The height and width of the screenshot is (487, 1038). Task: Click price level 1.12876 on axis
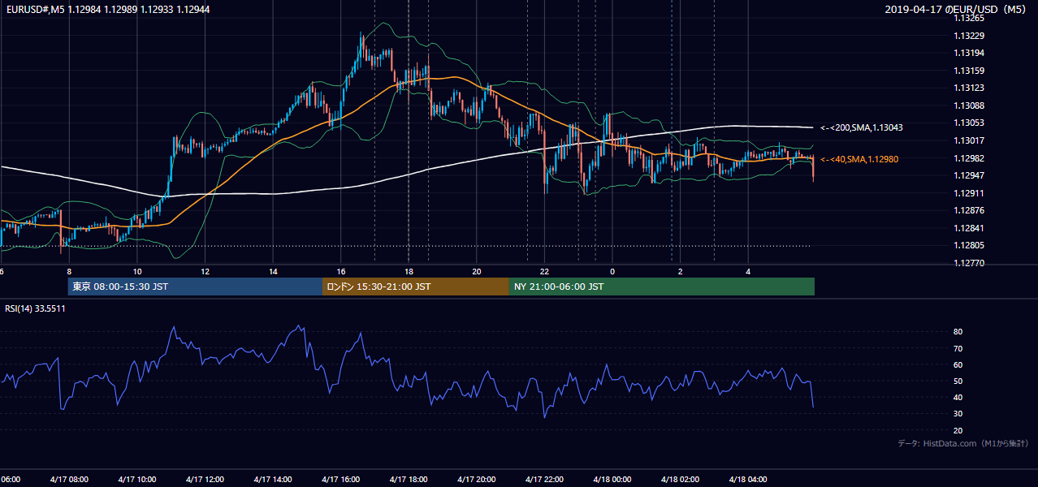tap(970, 210)
